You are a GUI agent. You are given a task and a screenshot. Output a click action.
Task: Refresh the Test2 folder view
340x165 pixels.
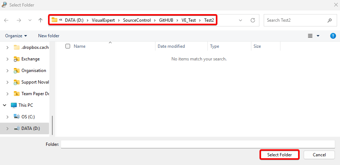click(x=252, y=20)
